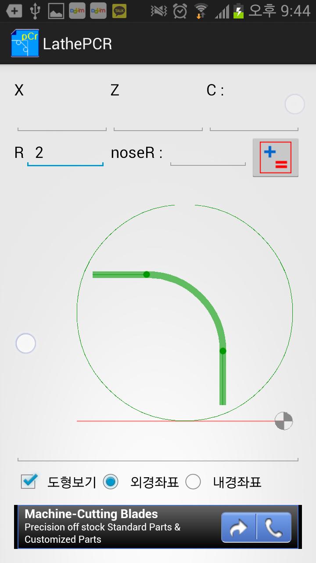Tap the ad's phone call icon
This screenshot has height=563, width=316.
click(274, 527)
